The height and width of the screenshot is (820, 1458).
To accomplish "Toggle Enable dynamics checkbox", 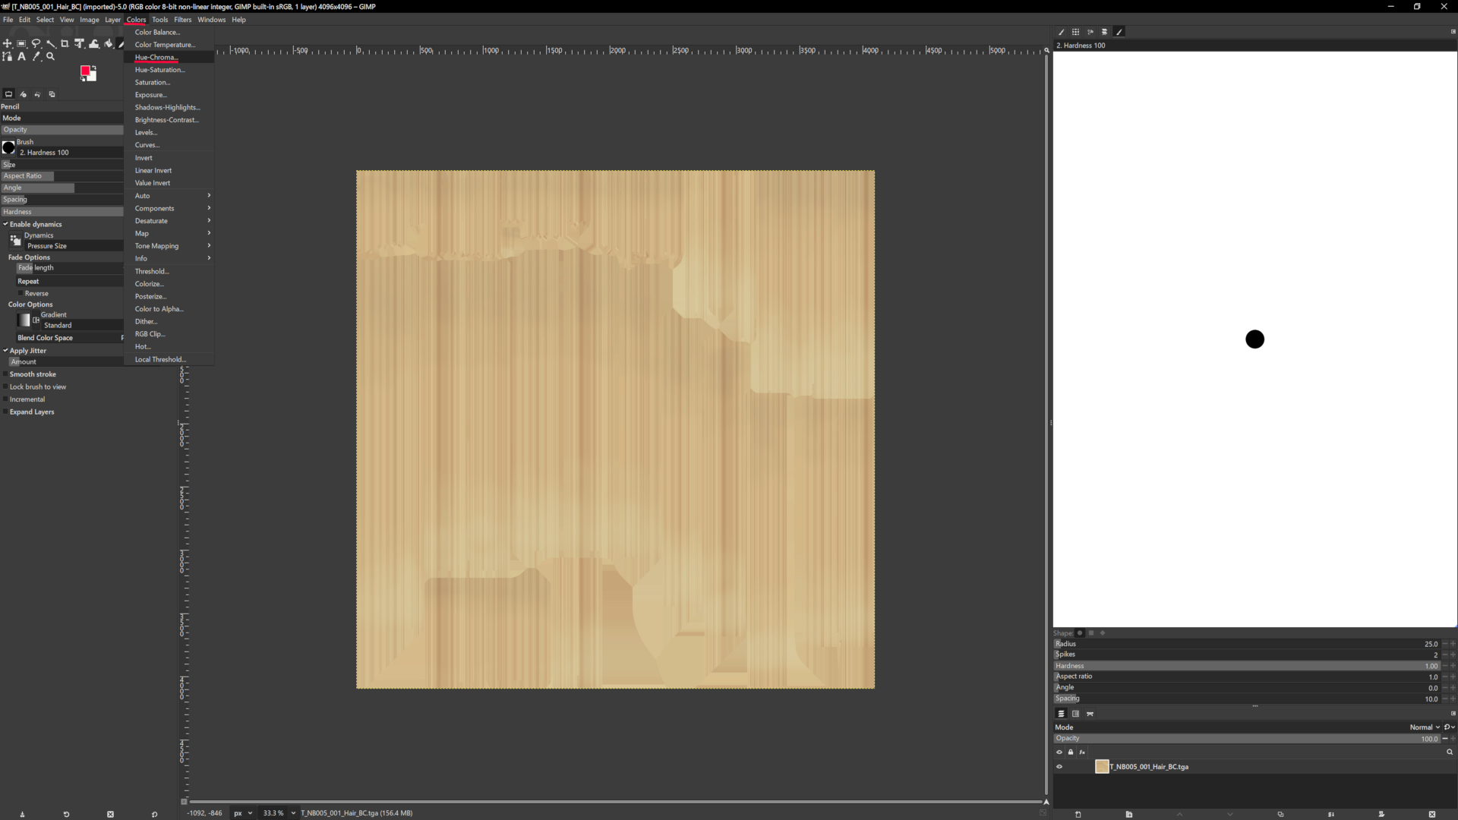I will pos(5,224).
